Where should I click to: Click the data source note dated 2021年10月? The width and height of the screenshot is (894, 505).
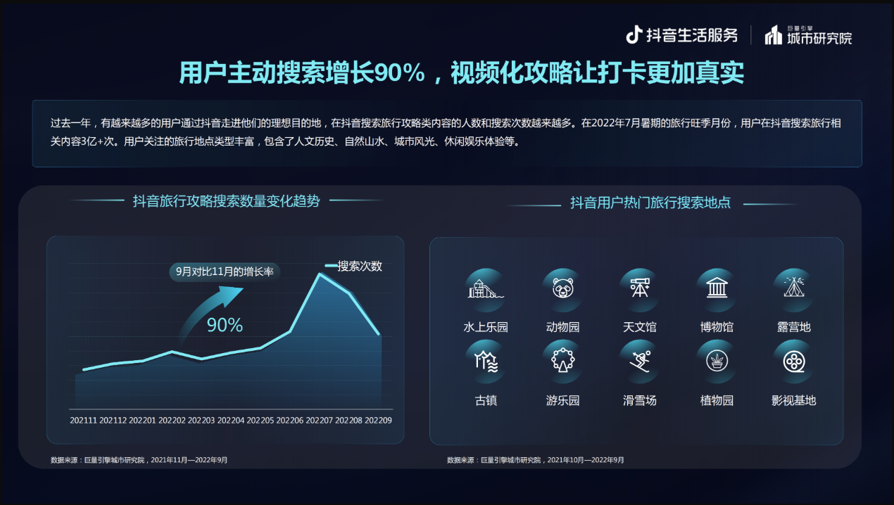click(x=536, y=460)
